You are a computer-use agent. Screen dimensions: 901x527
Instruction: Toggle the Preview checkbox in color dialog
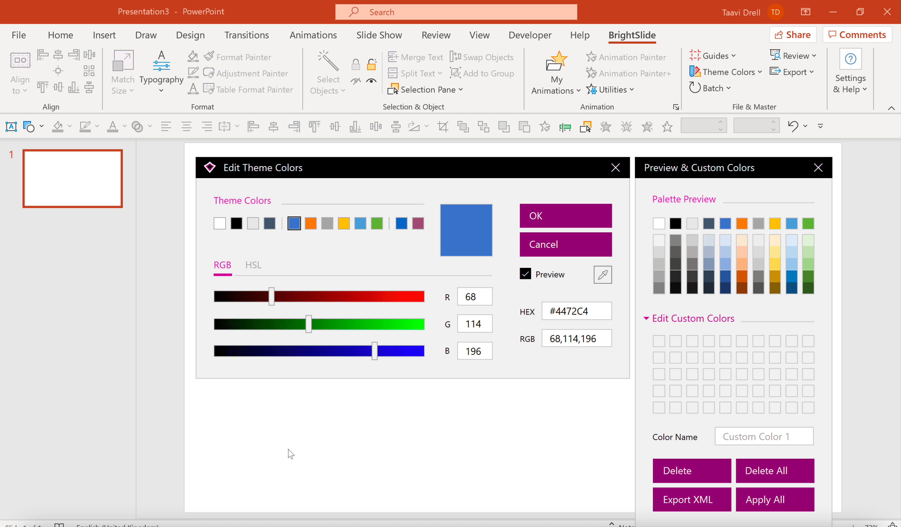[x=525, y=274]
